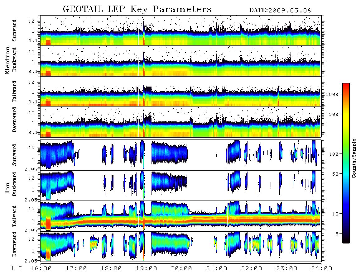Click the 21:00 time axis label

[217, 268]
